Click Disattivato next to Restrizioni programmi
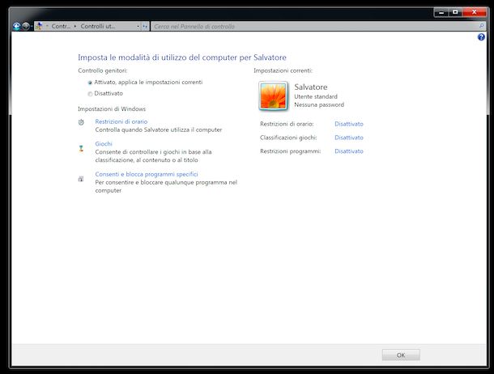Image resolution: width=494 pixels, height=374 pixels. point(349,151)
